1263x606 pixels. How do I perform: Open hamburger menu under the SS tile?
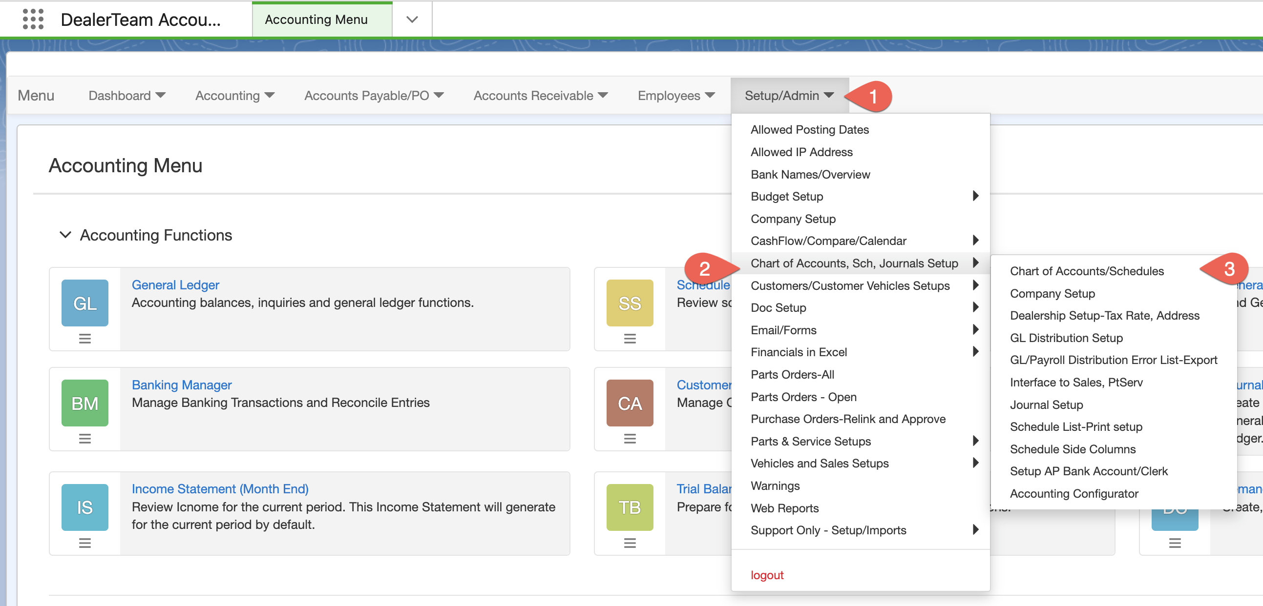[x=630, y=339]
